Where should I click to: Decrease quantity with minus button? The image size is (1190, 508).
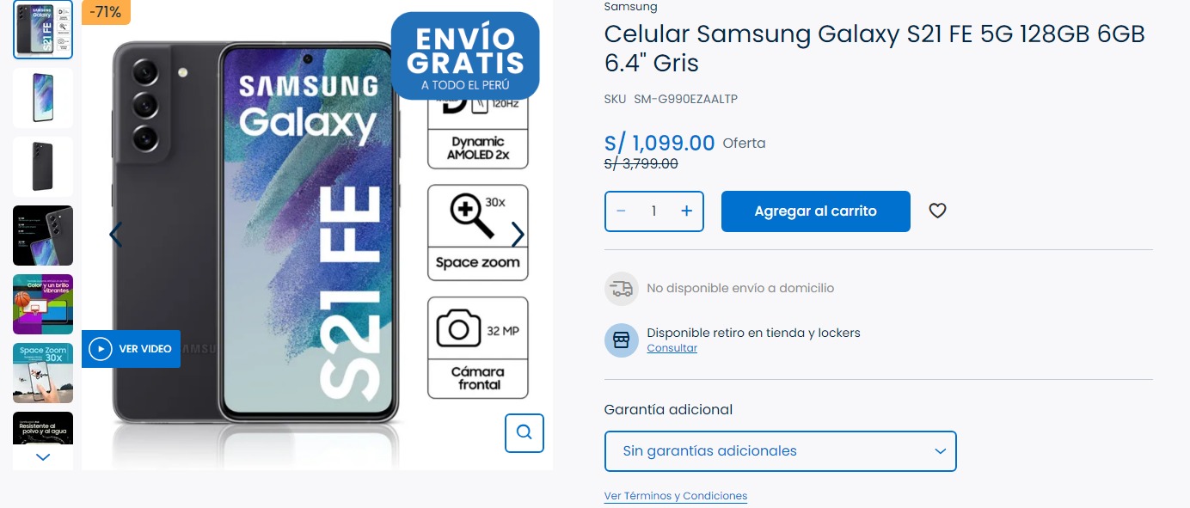click(621, 211)
